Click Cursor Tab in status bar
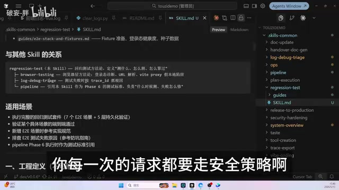 (302, 177)
